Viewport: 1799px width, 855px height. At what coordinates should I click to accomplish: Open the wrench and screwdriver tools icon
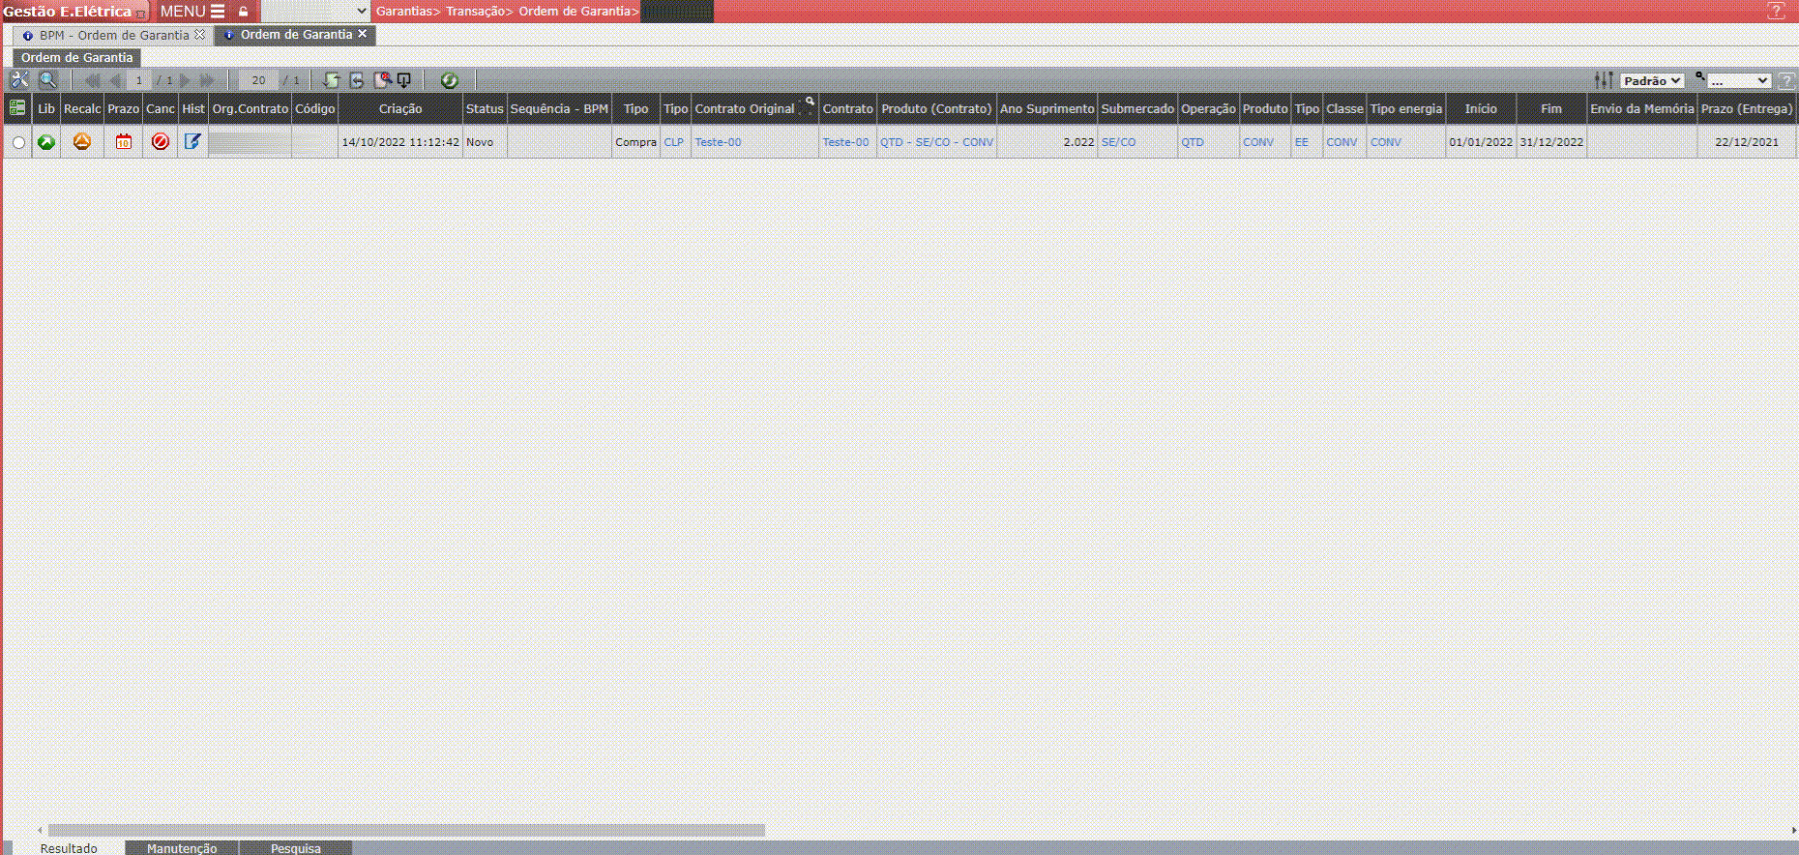tap(19, 80)
